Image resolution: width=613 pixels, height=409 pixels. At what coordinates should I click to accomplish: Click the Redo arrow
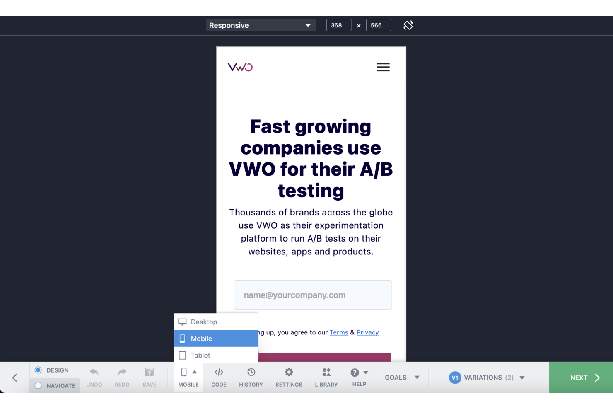coord(122,372)
